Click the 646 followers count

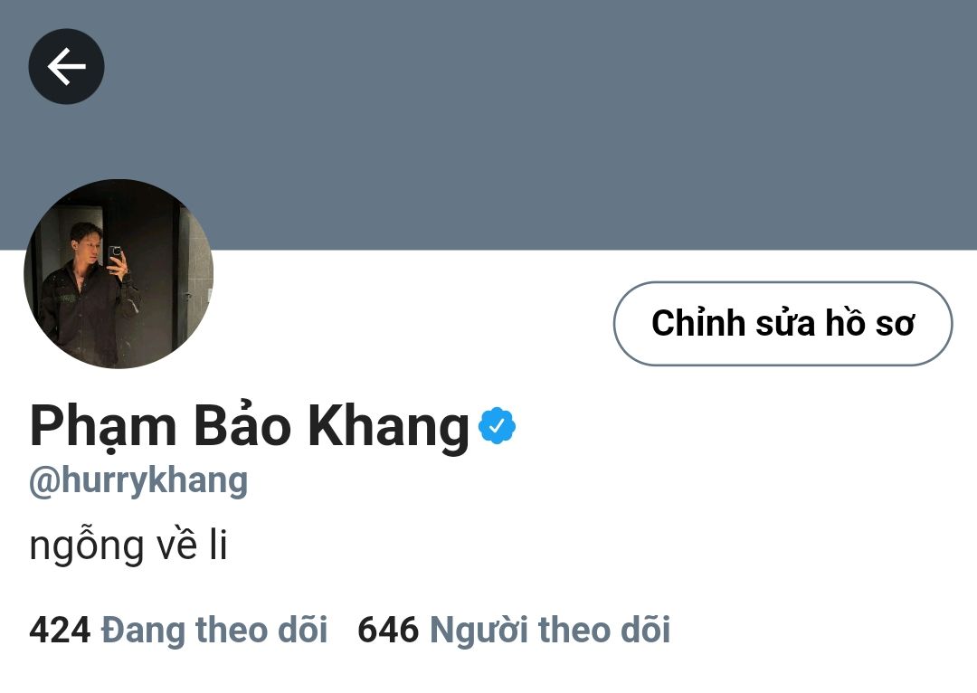tap(387, 630)
